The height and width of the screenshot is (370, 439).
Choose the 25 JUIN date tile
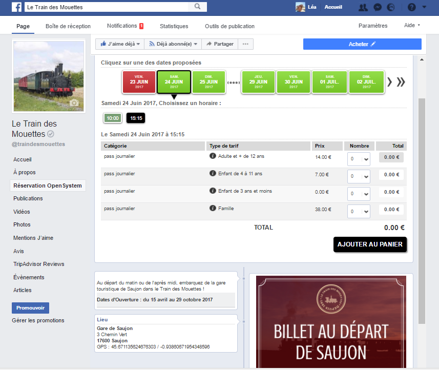pyautogui.click(x=209, y=82)
